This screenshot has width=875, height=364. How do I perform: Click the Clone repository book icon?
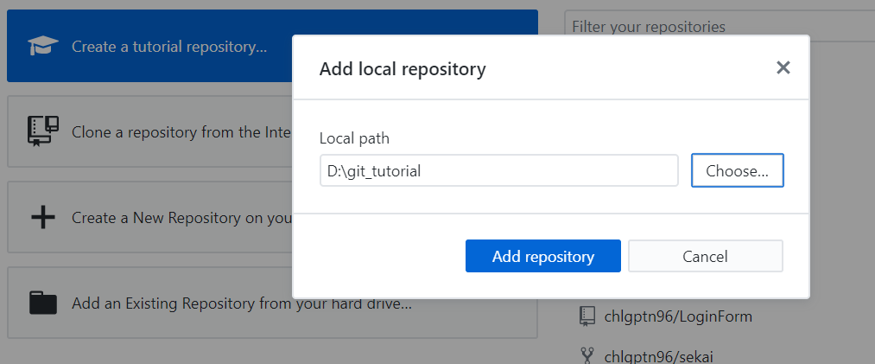click(43, 131)
